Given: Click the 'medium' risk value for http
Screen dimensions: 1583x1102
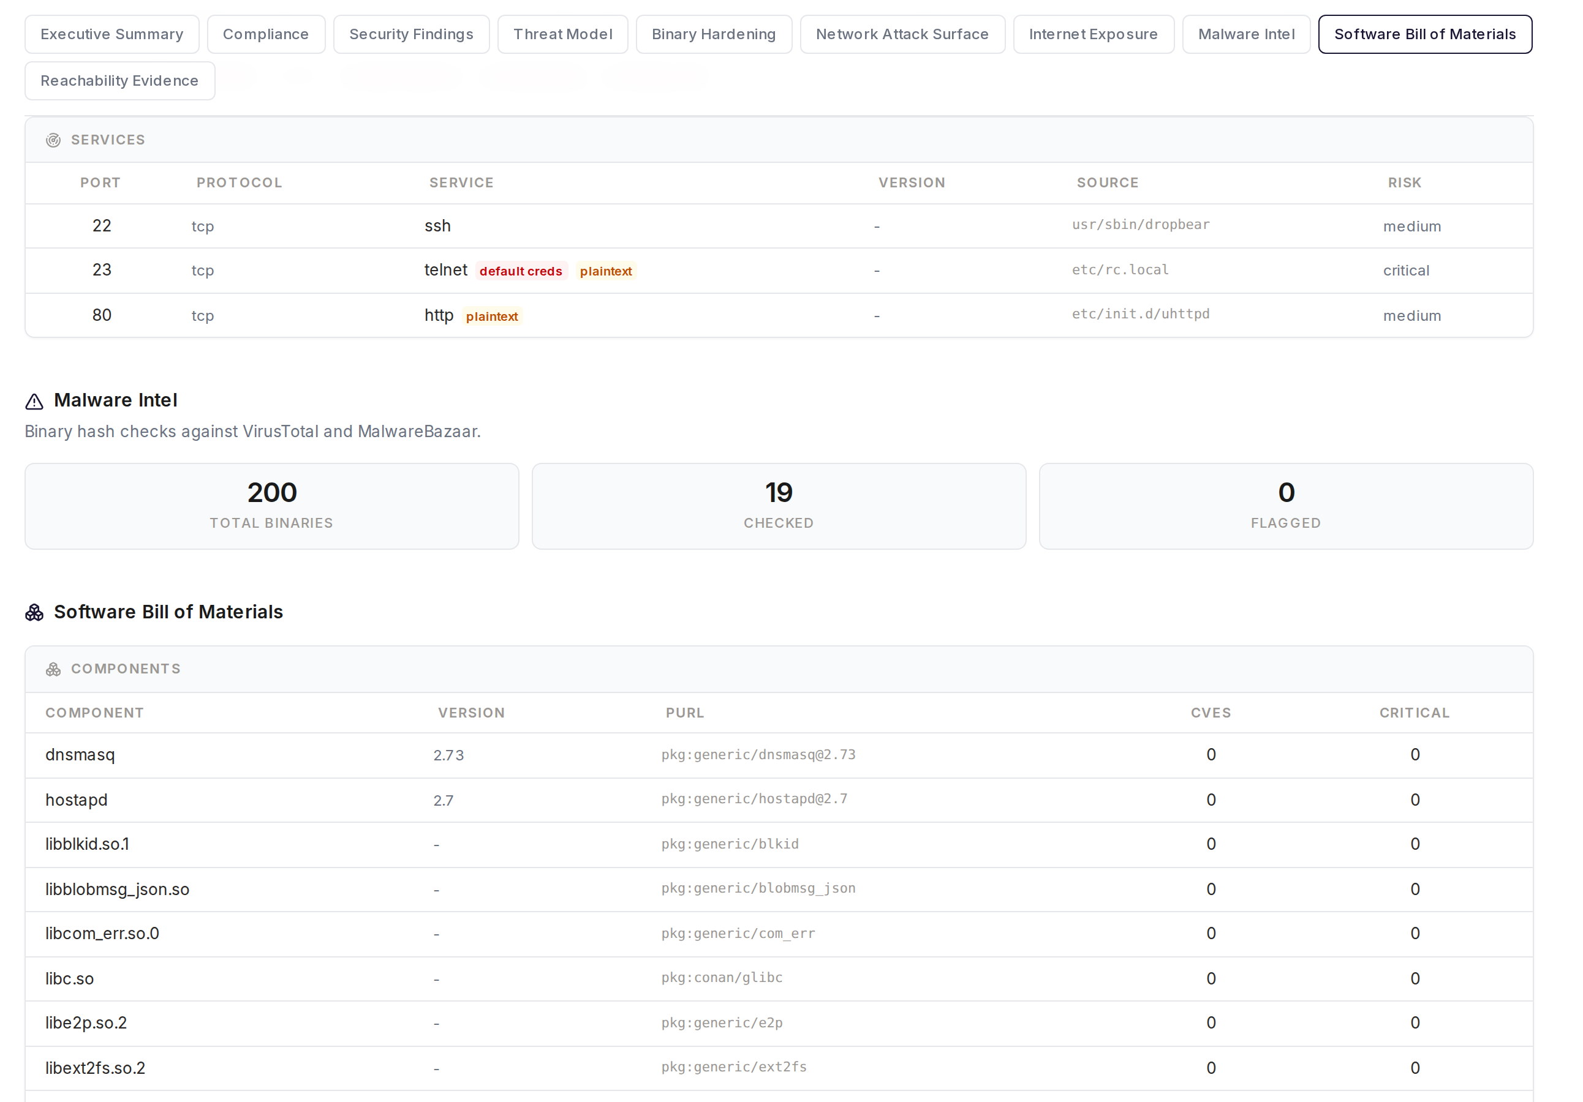Looking at the screenshot, I should point(1412,317).
